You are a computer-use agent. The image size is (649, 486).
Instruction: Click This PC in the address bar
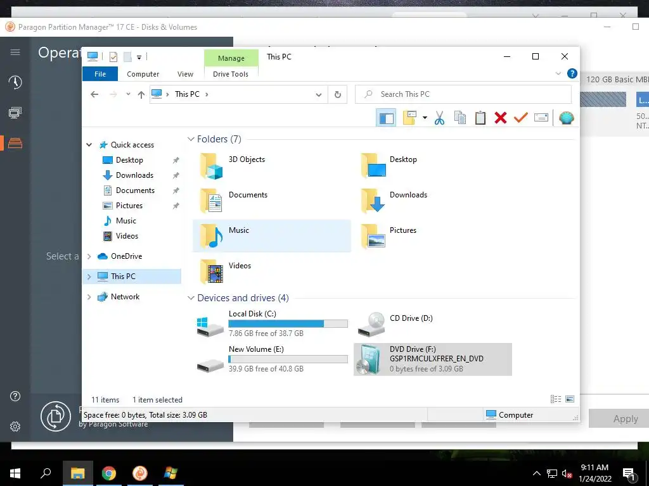point(187,94)
